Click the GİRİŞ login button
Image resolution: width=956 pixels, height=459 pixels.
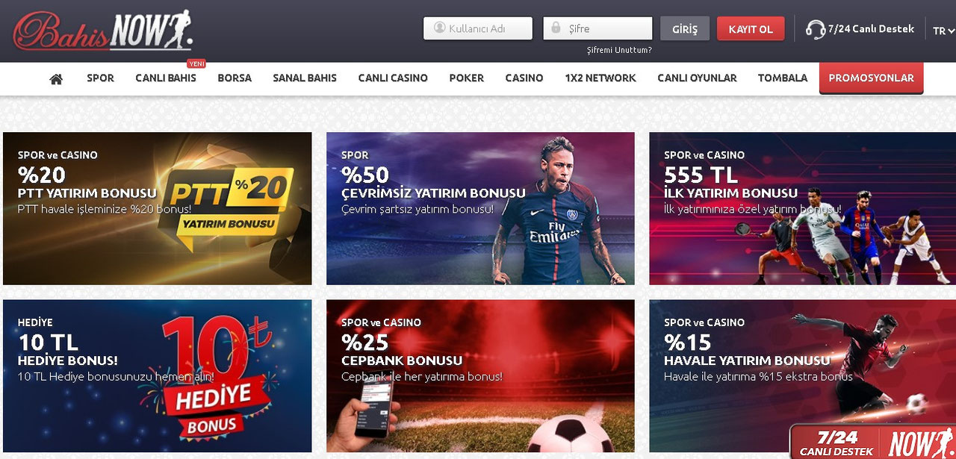click(x=685, y=29)
